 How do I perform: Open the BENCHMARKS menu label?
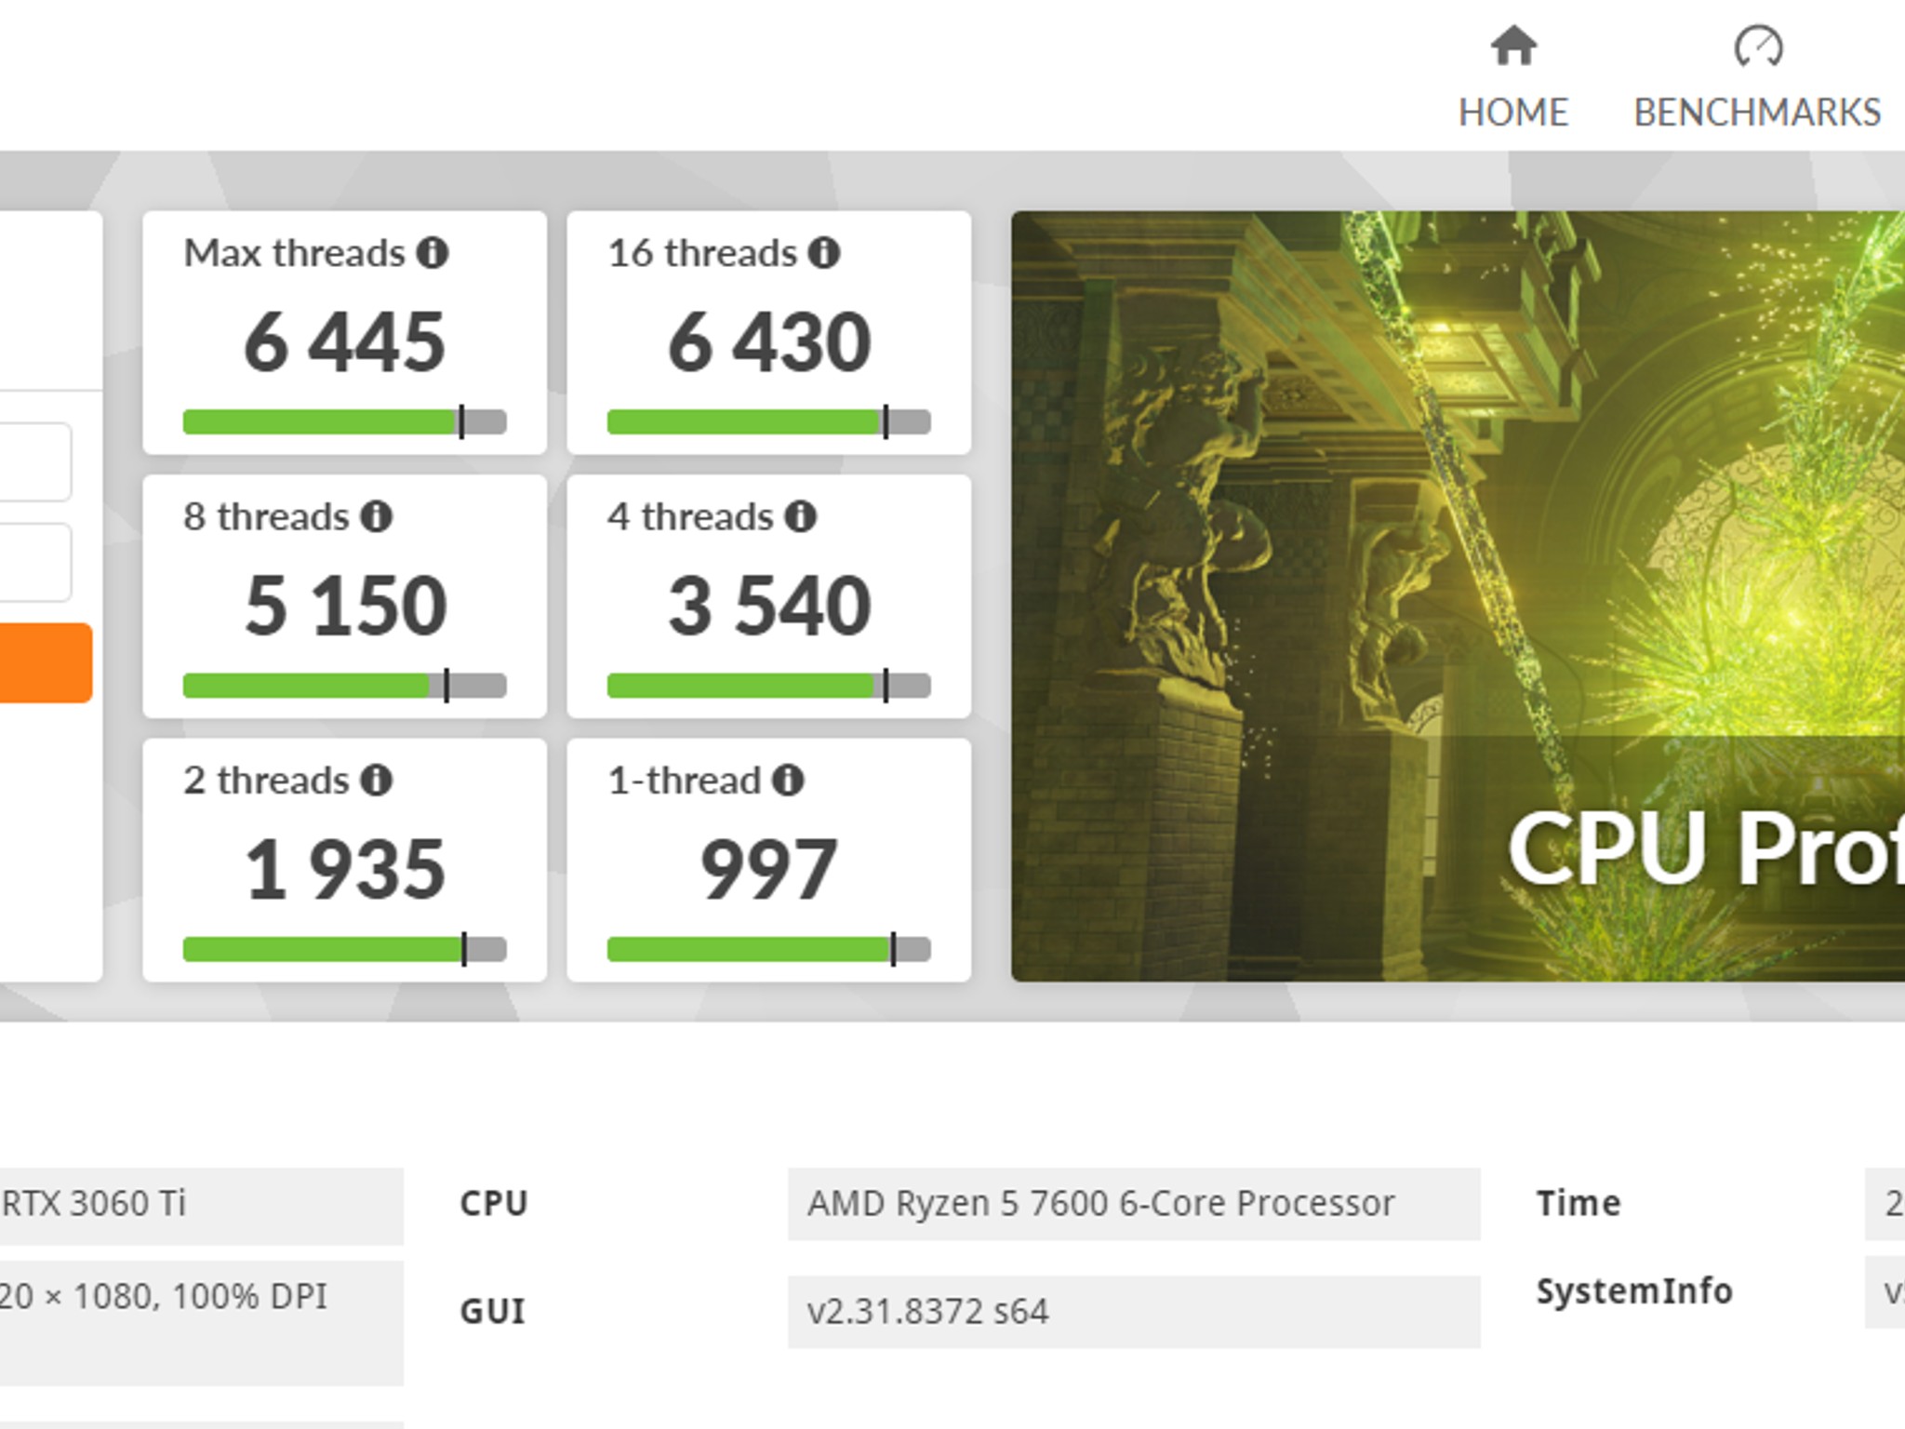(1757, 113)
